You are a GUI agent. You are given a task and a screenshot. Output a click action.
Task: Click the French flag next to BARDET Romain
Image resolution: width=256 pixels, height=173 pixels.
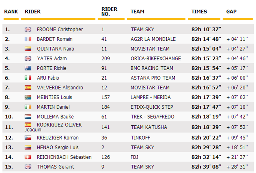coord(28,39)
